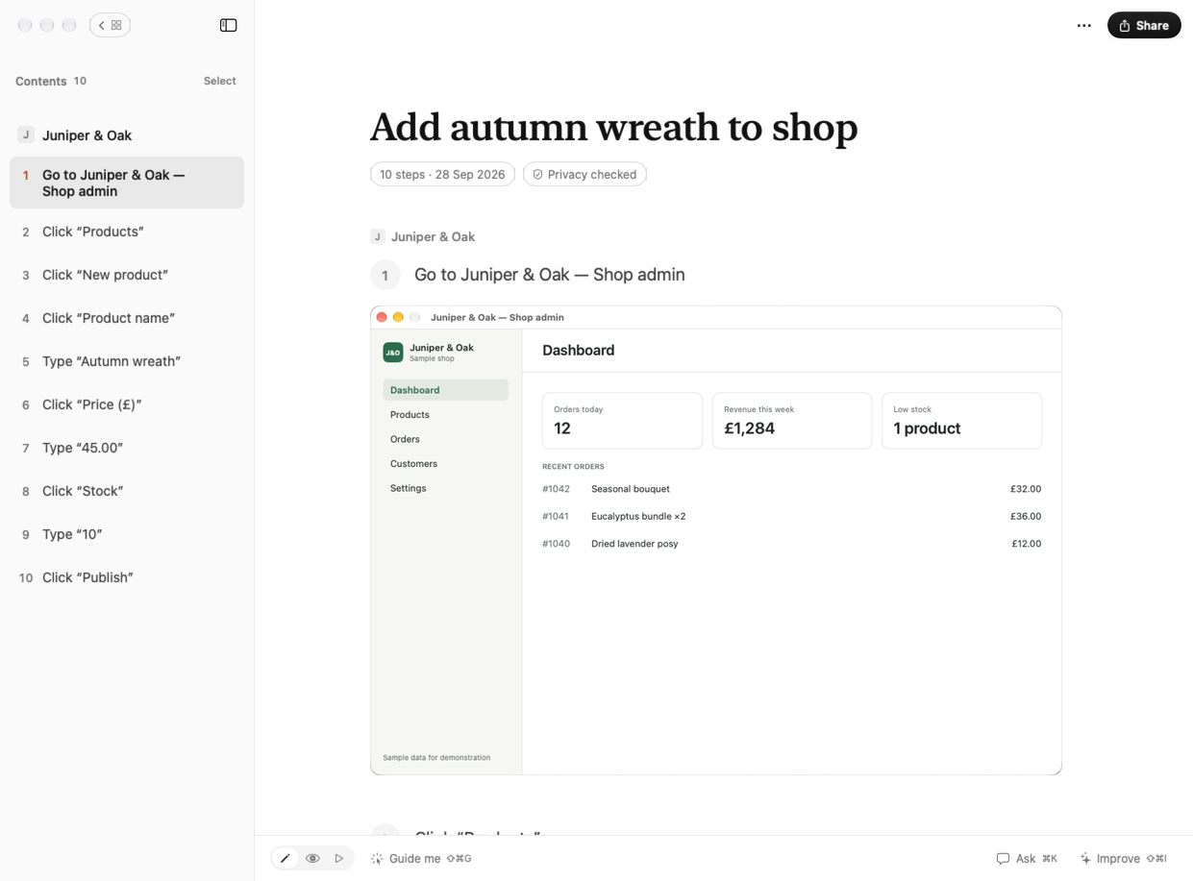This screenshot has height=881, width=1193.
Task: Click the shield icon in Privacy checked
Action: [x=537, y=175]
